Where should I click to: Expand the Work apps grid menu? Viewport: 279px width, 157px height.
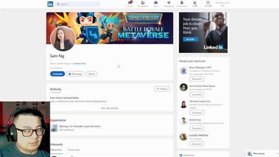(208, 4)
